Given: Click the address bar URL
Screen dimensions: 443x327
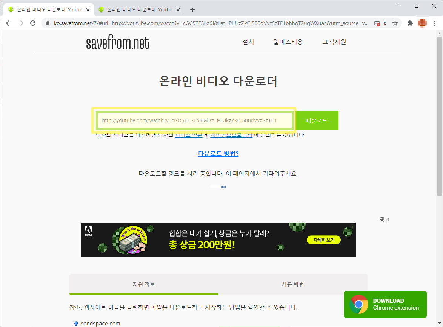Looking at the screenshot, I should click(x=211, y=23).
